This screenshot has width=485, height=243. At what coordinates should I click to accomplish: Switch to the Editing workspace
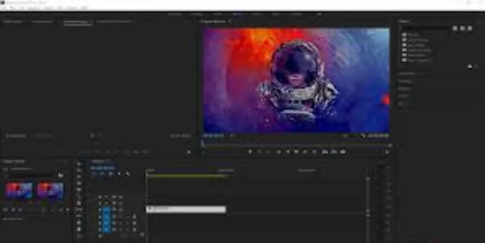click(x=196, y=14)
